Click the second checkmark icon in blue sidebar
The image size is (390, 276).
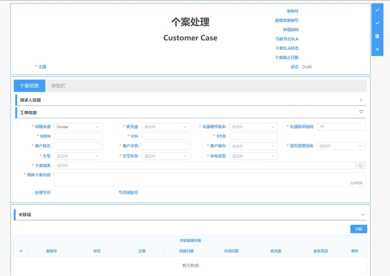377,23
